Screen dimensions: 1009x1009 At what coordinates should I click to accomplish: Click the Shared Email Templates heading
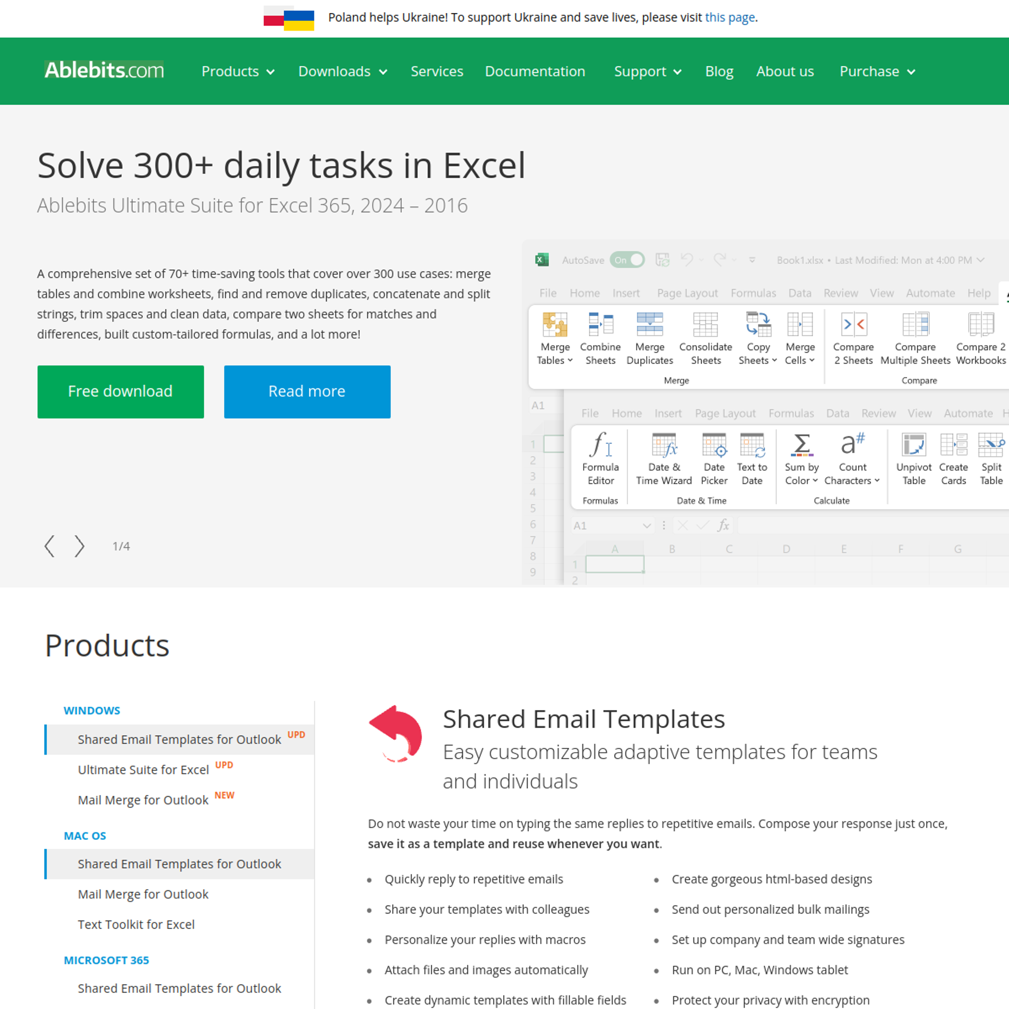coord(584,719)
